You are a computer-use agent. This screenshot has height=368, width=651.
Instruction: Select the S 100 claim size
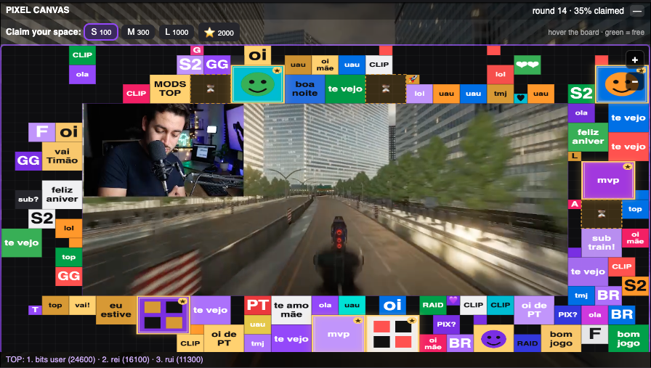(101, 32)
